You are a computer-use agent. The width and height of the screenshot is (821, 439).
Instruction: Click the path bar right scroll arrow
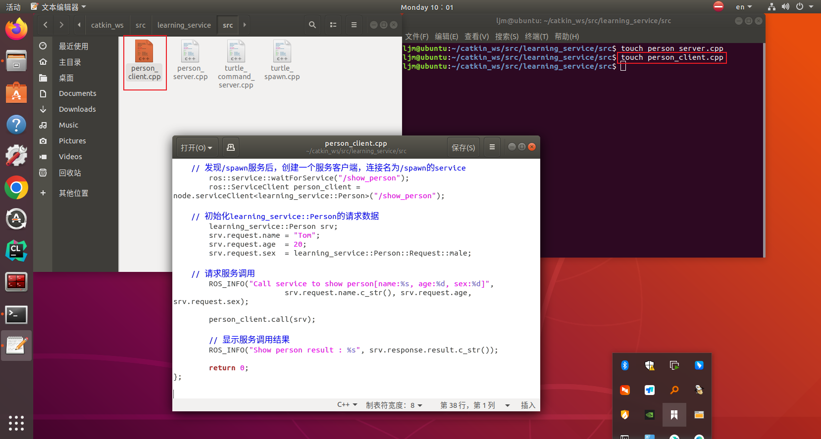245,25
